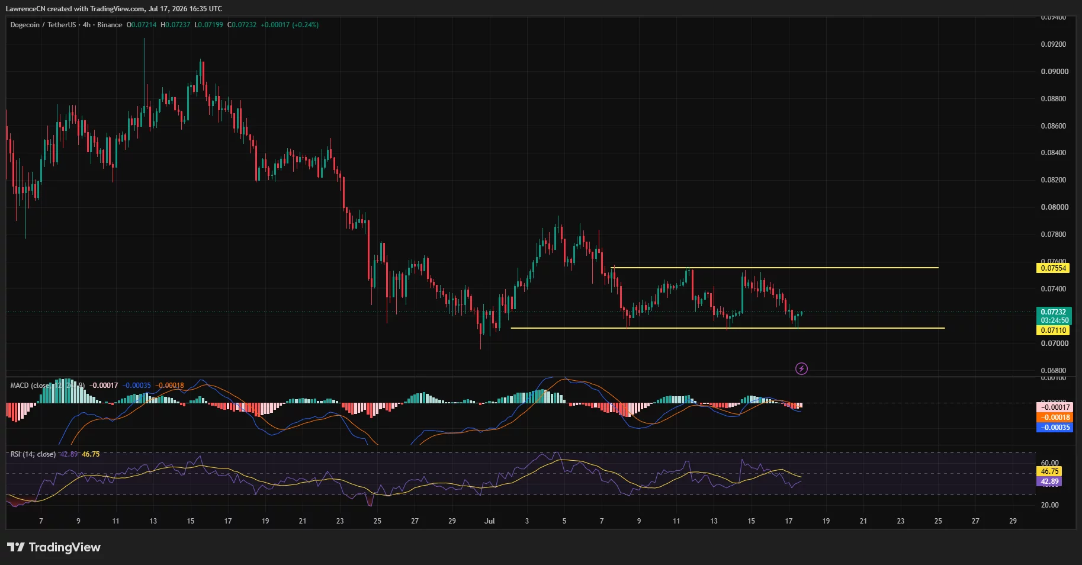Select the upper yellow horizontal resistance line
Viewport: 1082px width, 565px height.
pyautogui.click(x=775, y=268)
